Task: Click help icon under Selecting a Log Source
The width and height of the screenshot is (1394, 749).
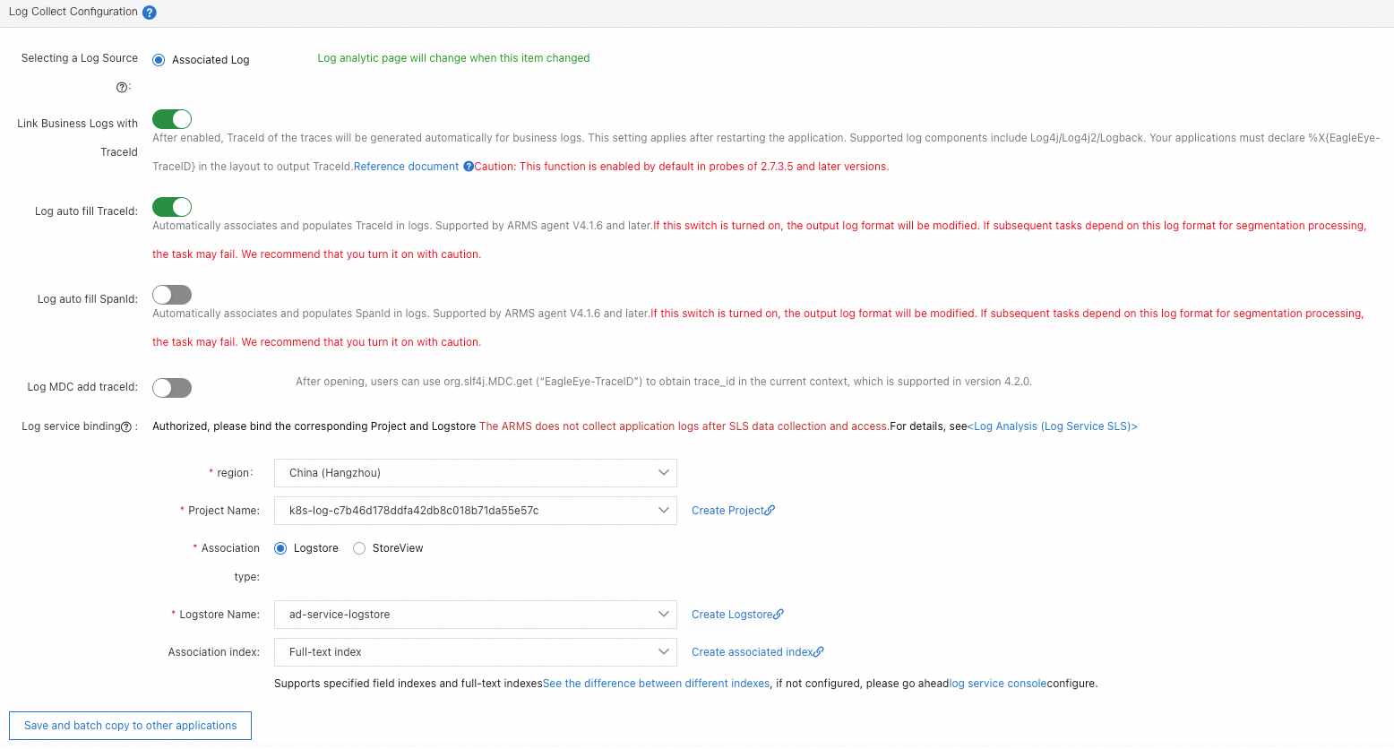Action: (x=121, y=87)
